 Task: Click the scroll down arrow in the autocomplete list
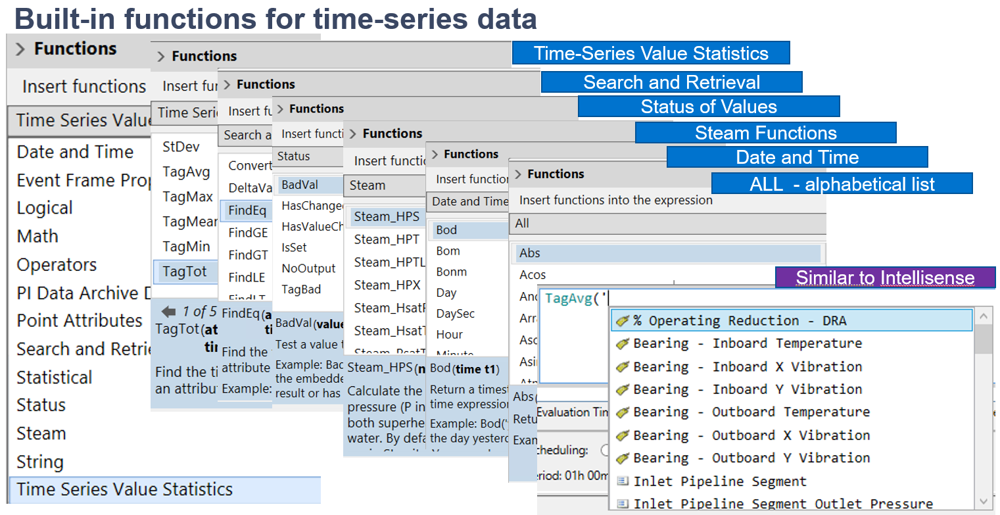point(984,501)
